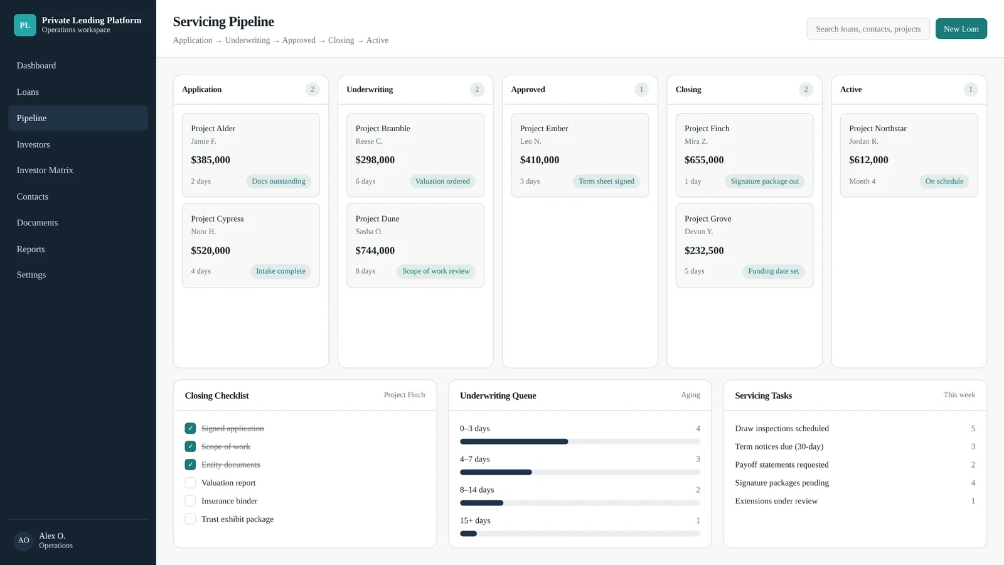Open the Project Cypress card
This screenshot has width=1004, height=565.
point(251,245)
